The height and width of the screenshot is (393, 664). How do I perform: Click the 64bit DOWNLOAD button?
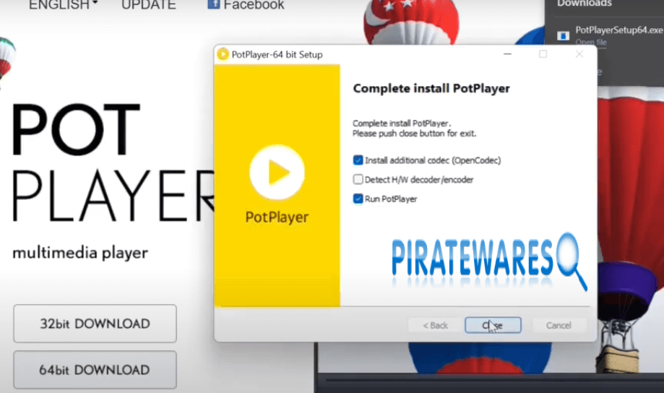click(95, 370)
